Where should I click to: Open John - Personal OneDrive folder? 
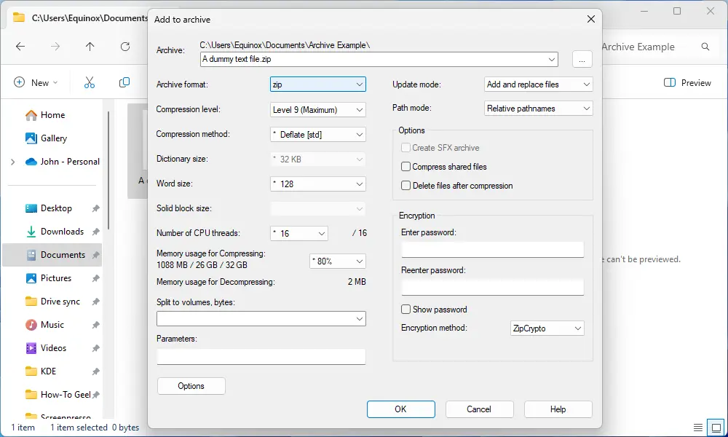click(x=62, y=162)
